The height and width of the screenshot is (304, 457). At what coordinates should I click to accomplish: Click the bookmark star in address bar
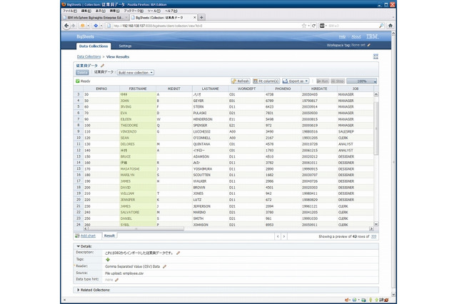(303, 26)
